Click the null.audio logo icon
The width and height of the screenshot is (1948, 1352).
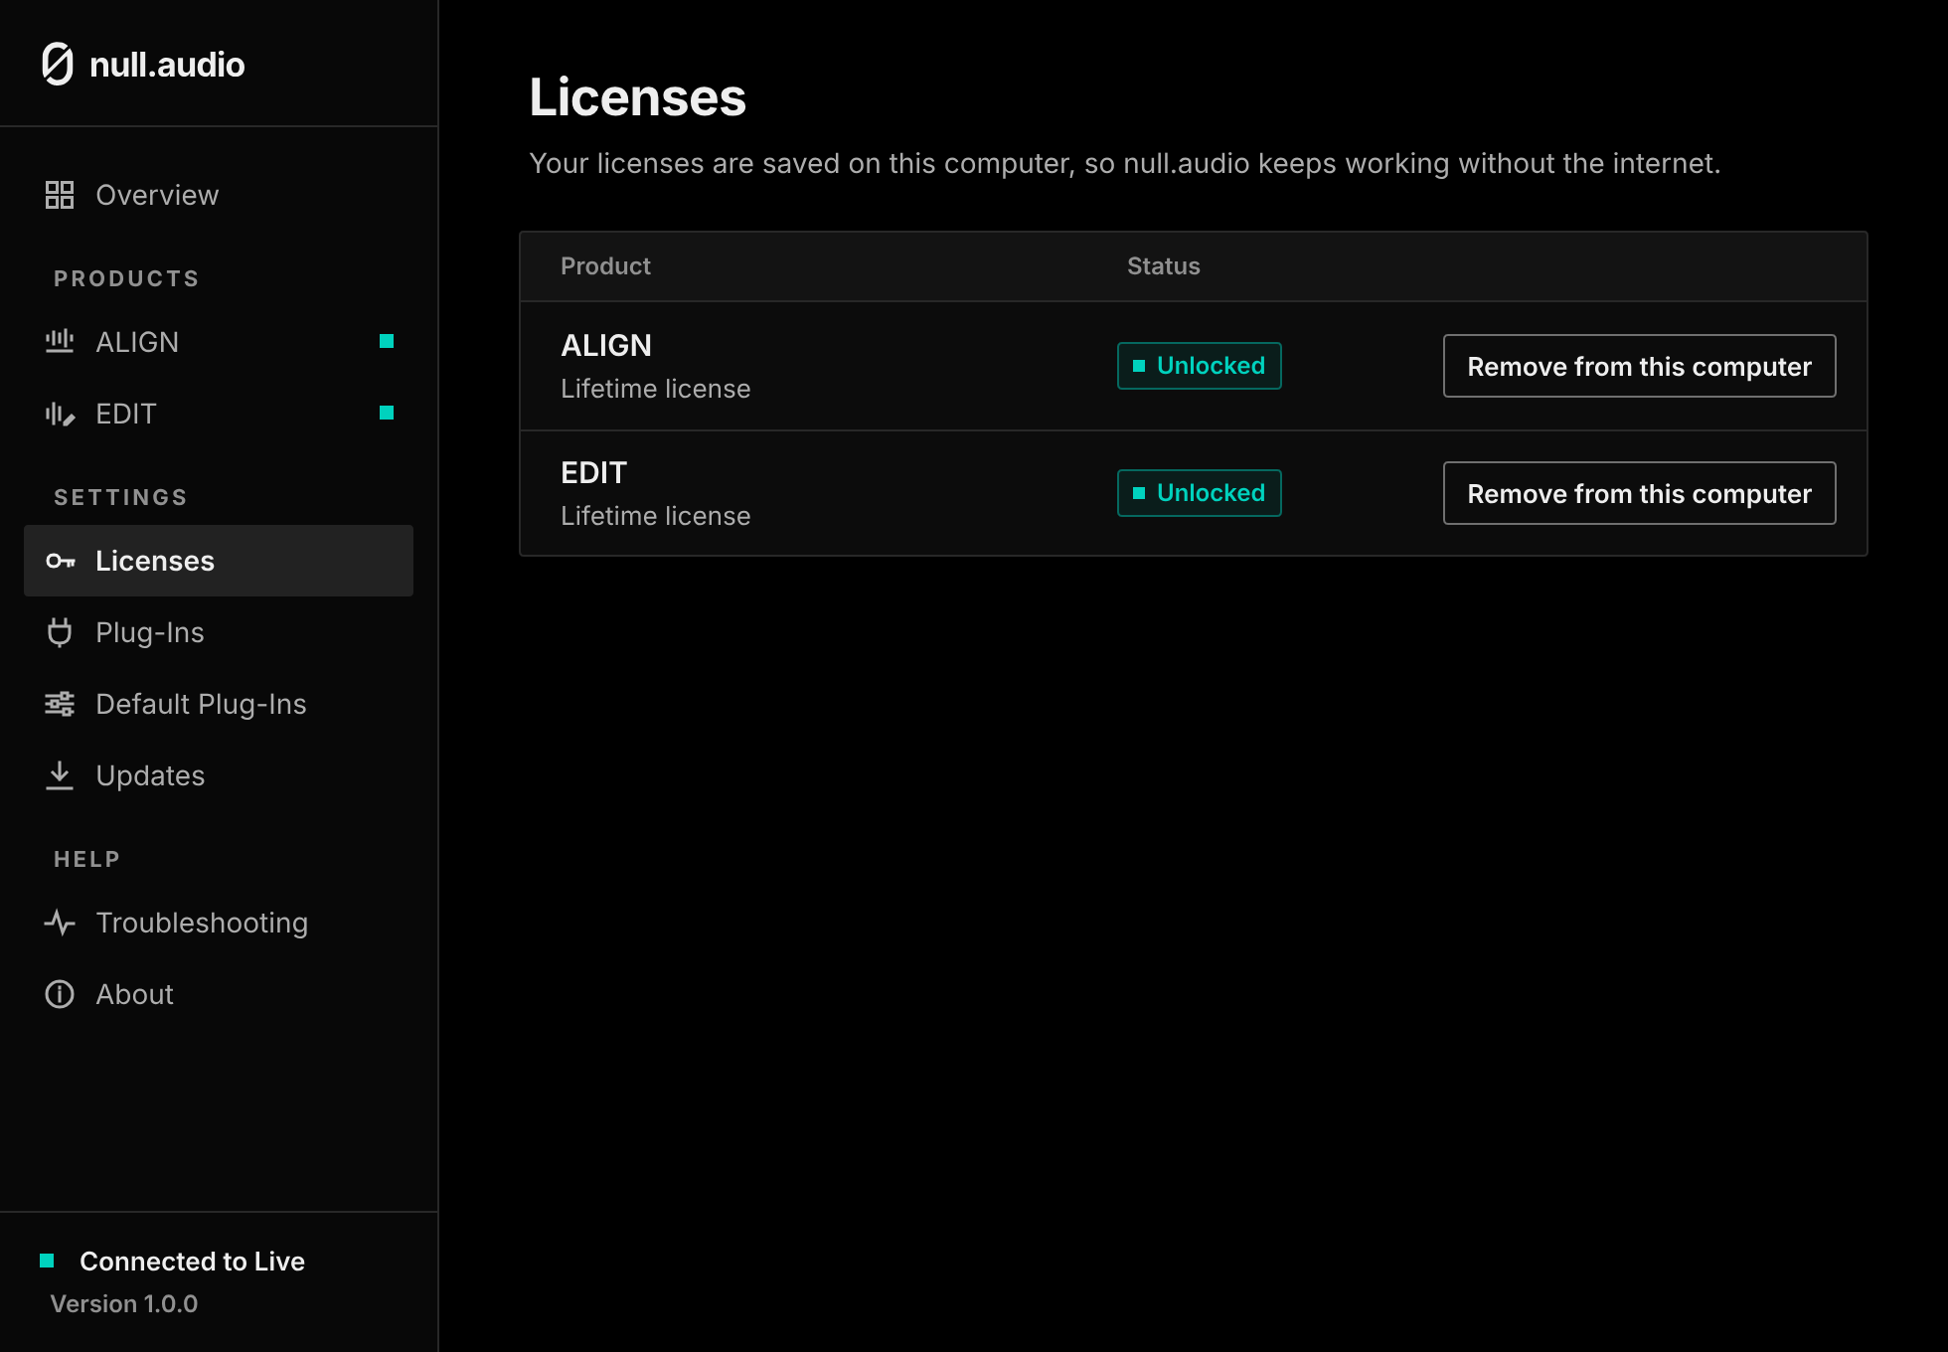58,65
